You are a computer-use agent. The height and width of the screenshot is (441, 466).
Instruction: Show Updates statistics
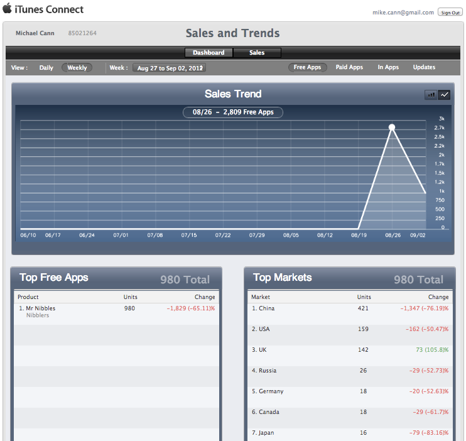click(x=424, y=68)
